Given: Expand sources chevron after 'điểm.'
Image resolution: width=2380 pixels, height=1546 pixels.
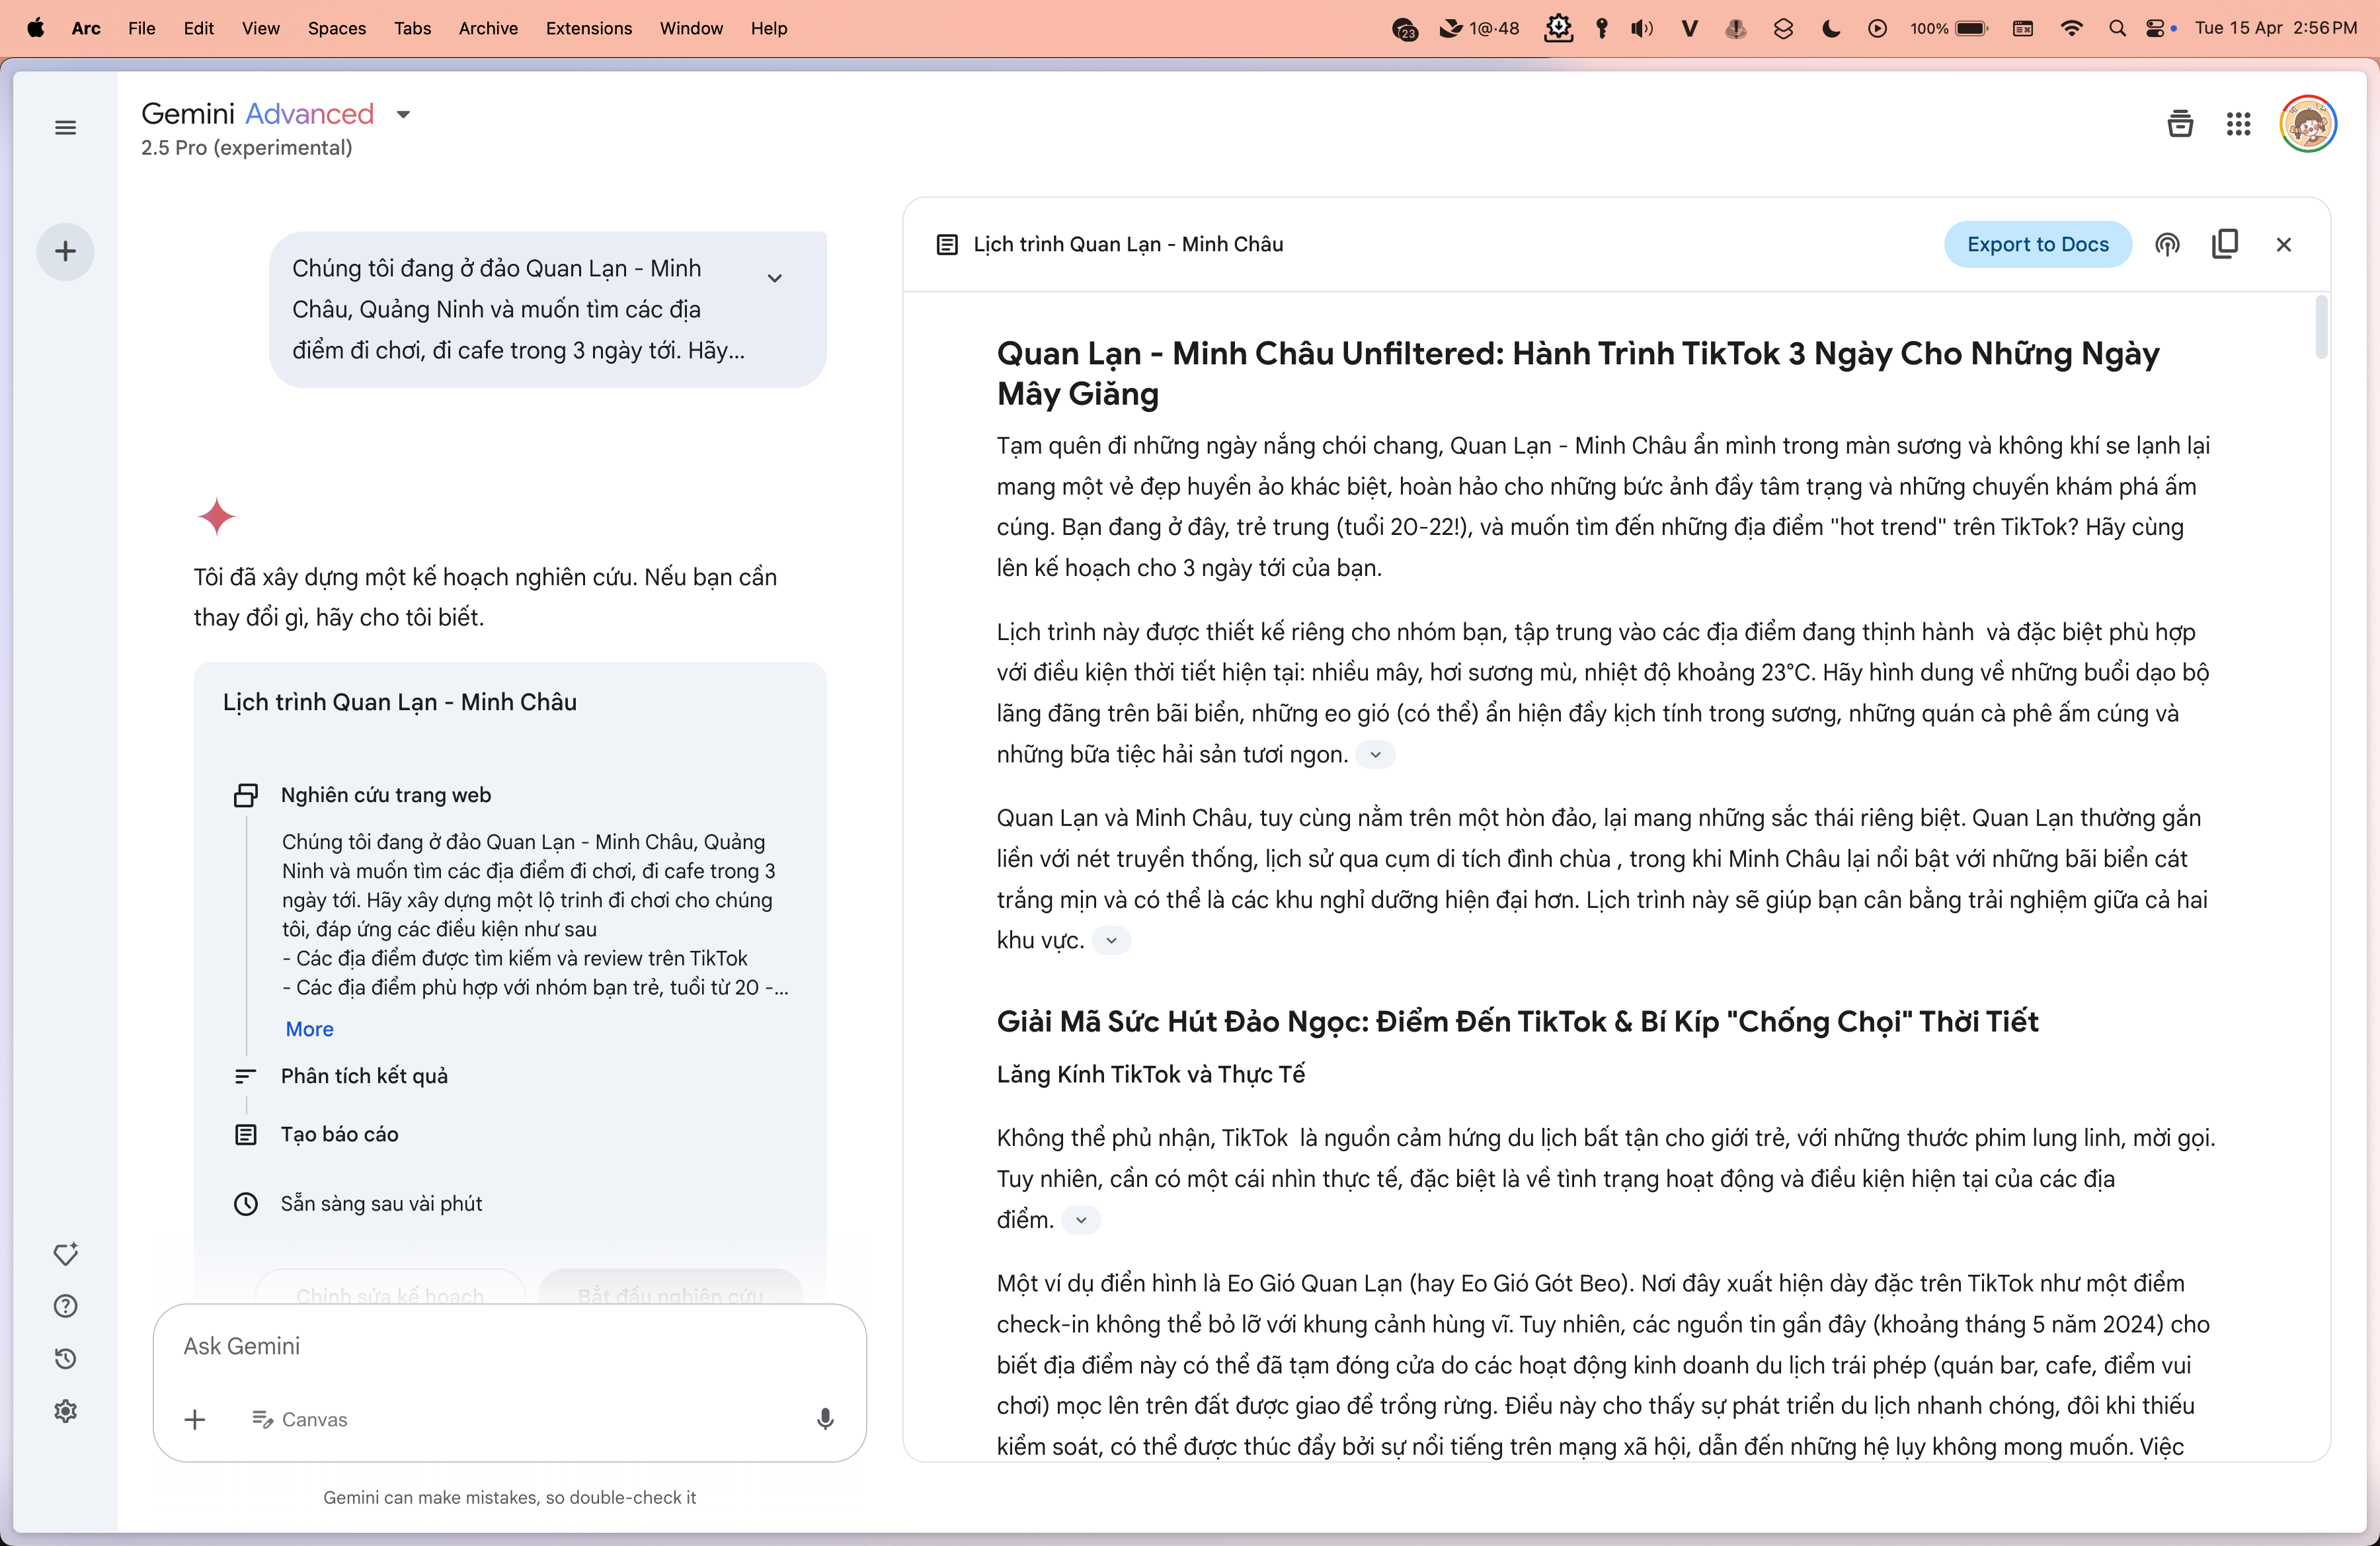Looking at the screenshot, I should pos(1081,1220).
